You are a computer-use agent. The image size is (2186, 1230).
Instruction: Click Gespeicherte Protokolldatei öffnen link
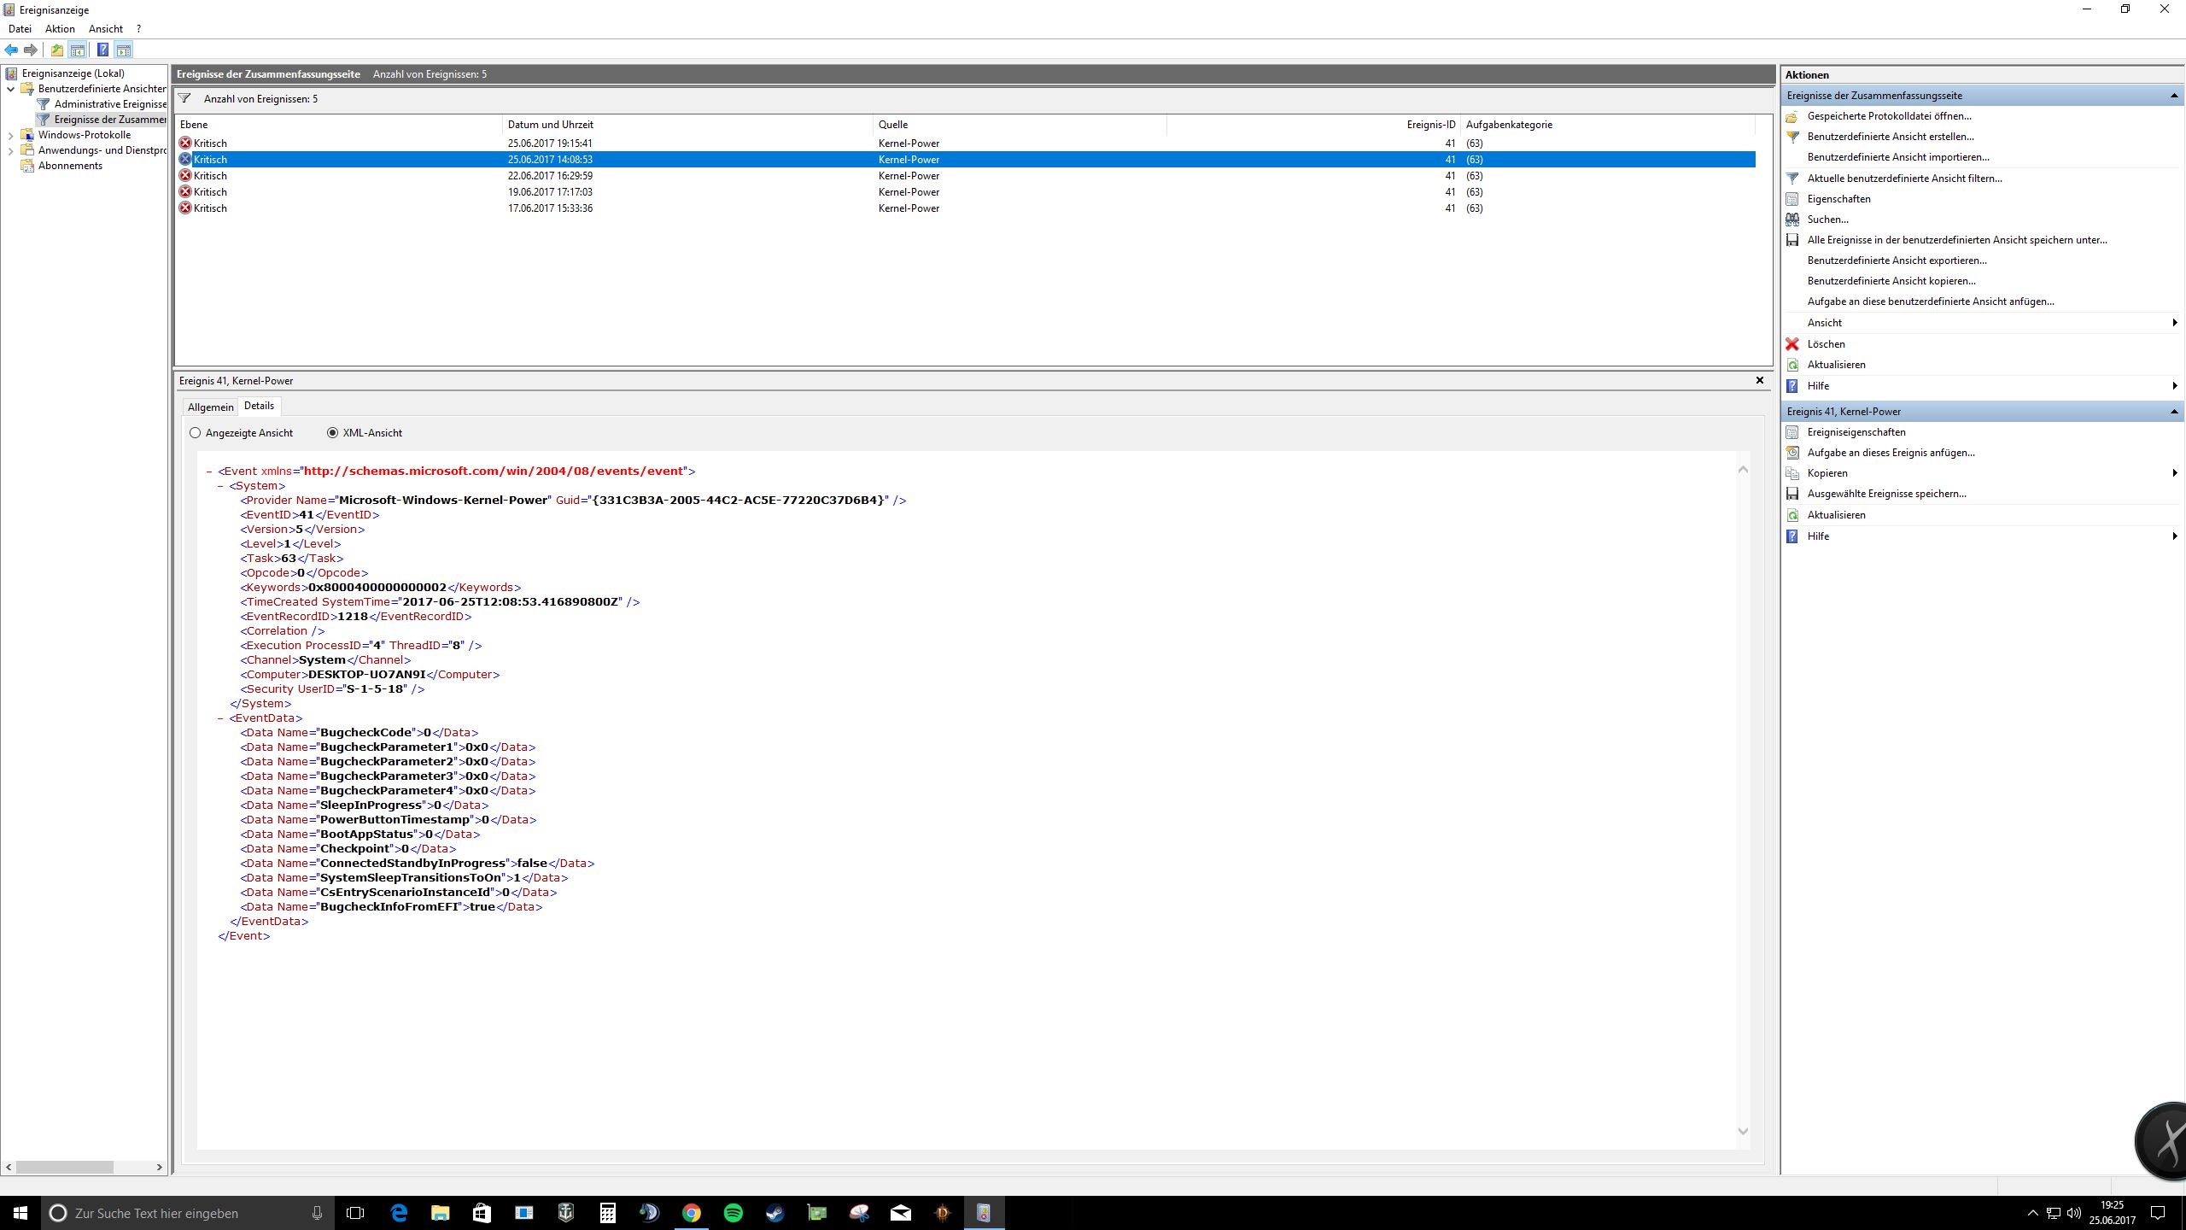coord(1889,116)
